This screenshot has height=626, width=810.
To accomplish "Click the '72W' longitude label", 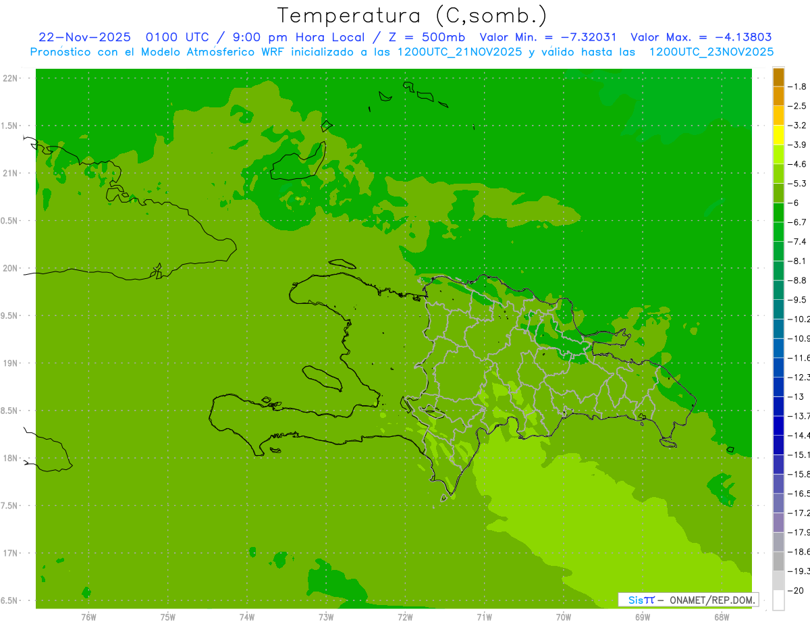I will [x=405, y=617].
